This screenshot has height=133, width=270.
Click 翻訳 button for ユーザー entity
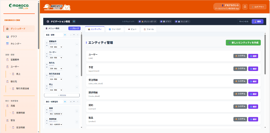(x=253, y=56)
